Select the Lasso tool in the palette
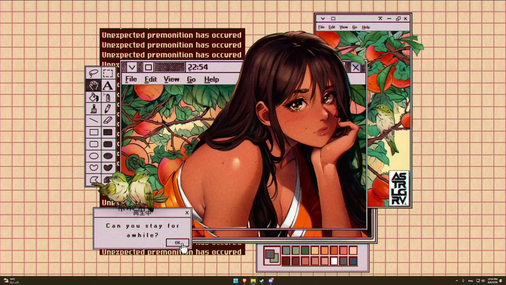Viewport: 506px width, 285px height. point(94,73)
